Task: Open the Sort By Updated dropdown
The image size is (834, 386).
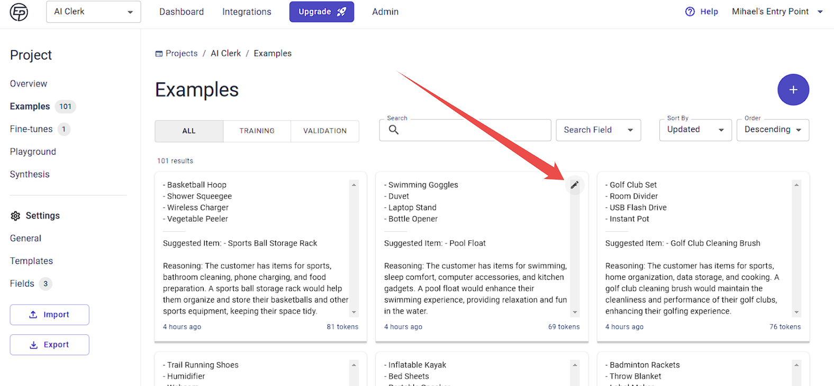Action: (695, 130)
